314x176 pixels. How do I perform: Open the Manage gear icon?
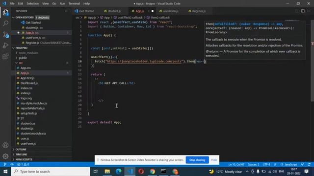click(5, 156)
